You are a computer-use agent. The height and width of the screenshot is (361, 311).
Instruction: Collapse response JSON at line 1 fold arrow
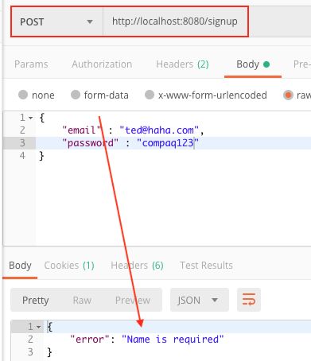click(x=39, y=327)
